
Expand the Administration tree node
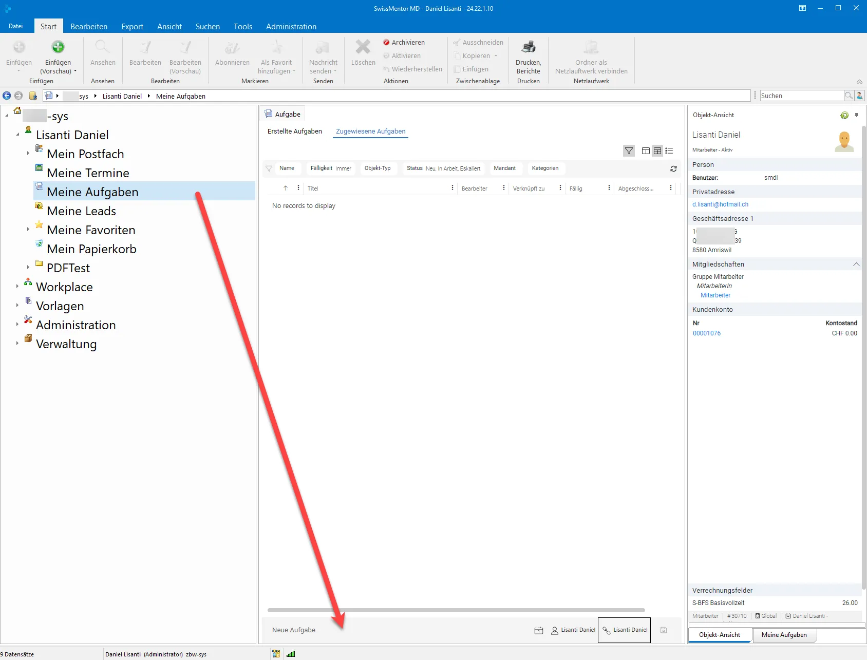[17, 325]
